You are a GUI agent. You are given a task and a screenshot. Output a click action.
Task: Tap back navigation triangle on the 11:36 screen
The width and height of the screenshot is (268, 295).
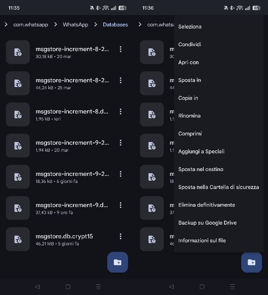(171, 287)
